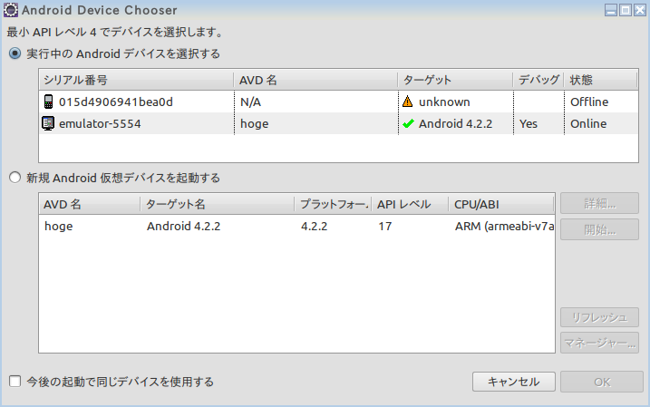
Task: Click the green checkmark beside Android 4.2.2
Action: pos(408,123)
